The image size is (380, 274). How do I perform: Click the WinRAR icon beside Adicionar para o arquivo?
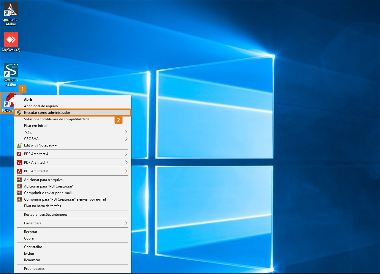pyautogui.click(x=19, y=180)
